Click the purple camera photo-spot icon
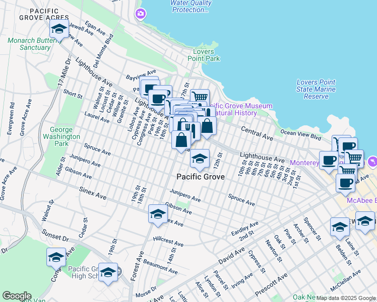 (x=141, y=14)
